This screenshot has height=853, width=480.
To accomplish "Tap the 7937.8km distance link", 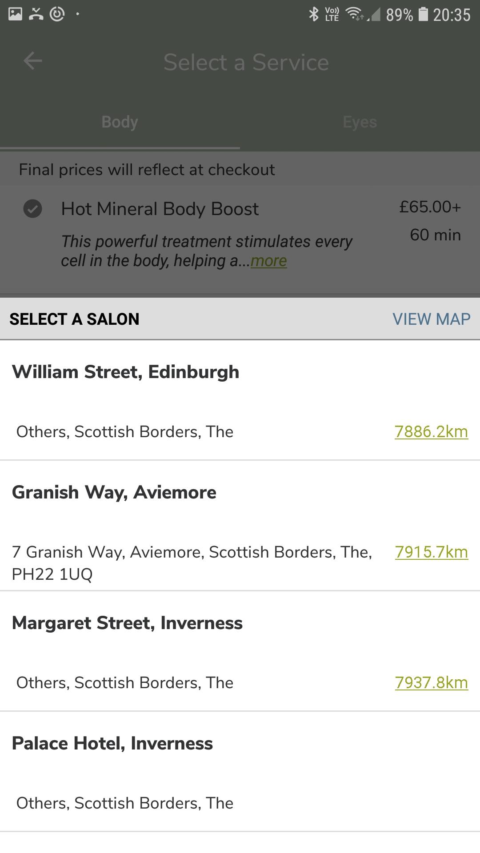I will point(431,683).
